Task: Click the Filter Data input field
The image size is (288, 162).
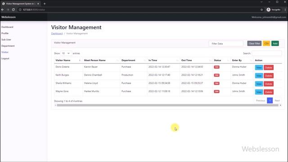Action: coord(226,44)
